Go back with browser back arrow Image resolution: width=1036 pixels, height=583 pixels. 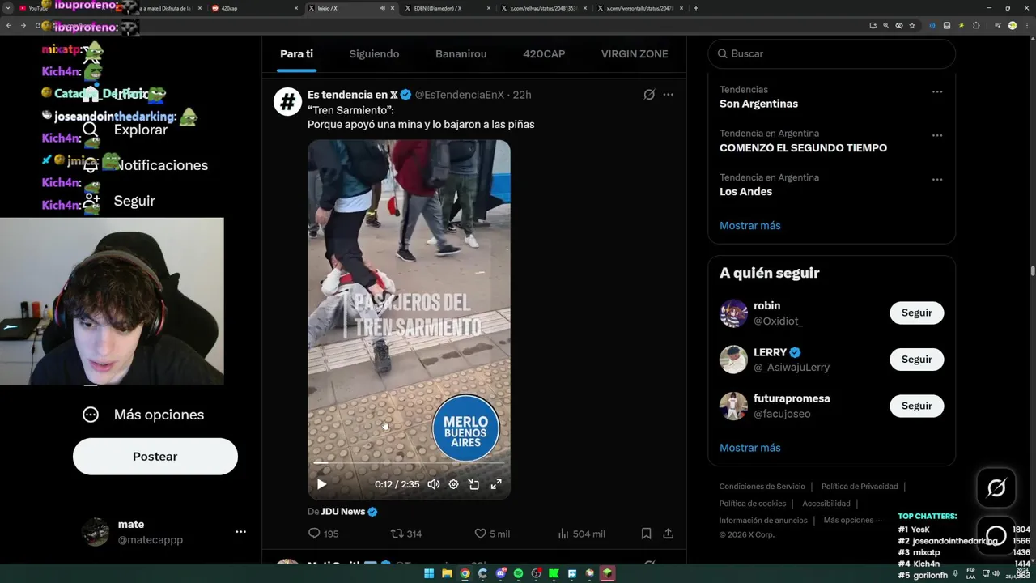point(9,26)
